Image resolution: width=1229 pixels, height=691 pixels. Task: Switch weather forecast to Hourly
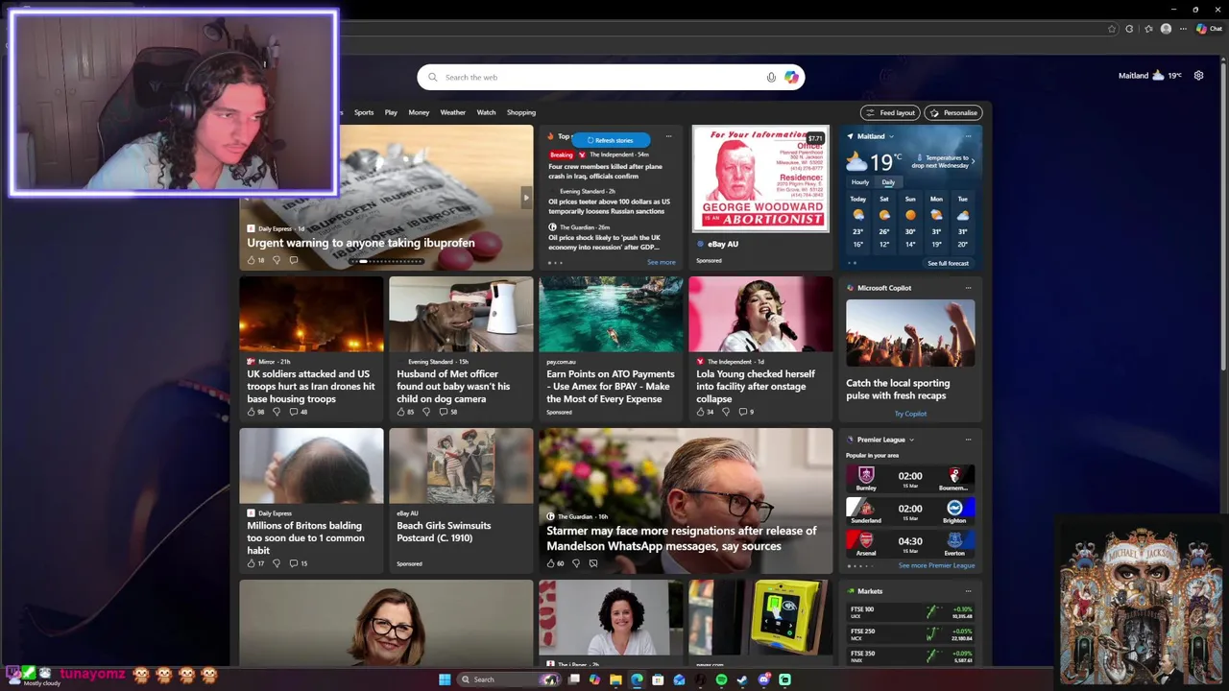[x=860, y=182]
